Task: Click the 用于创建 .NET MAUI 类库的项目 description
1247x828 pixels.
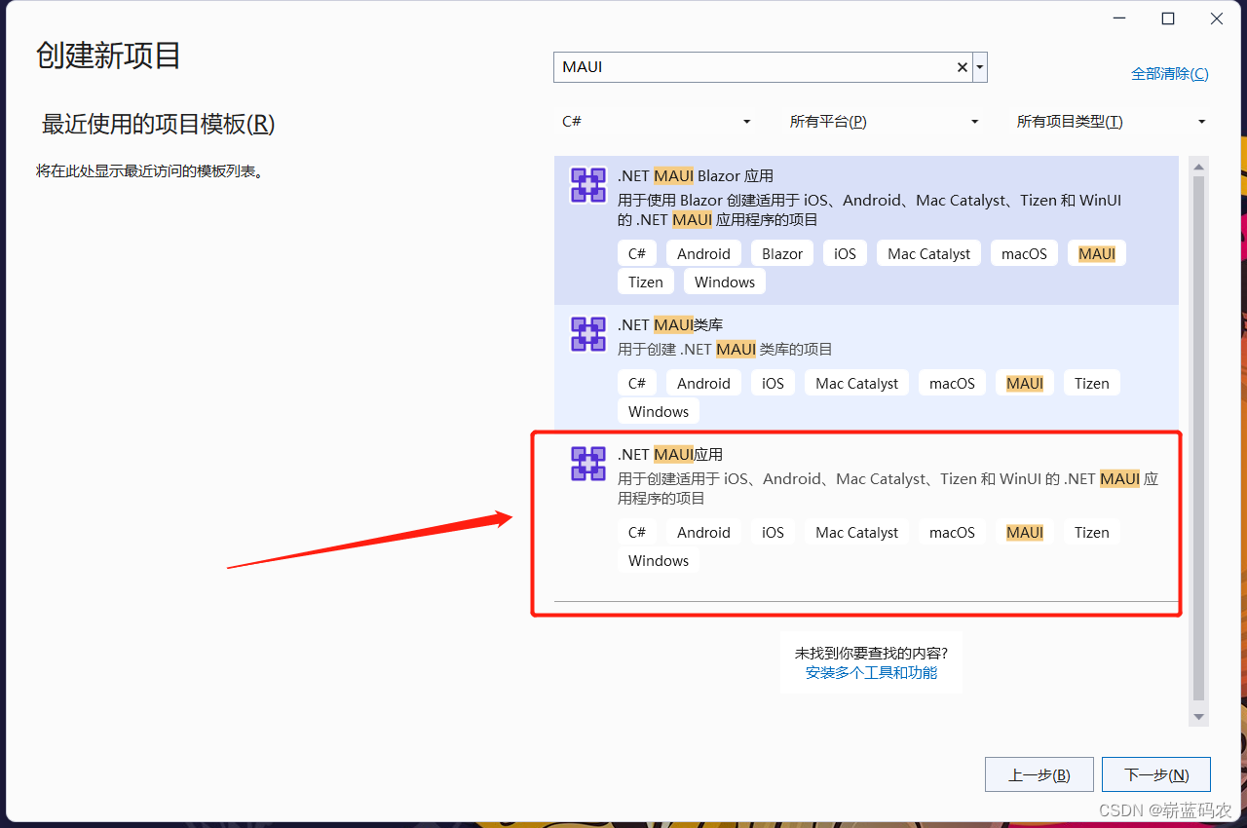Action: tap(726, 350)
